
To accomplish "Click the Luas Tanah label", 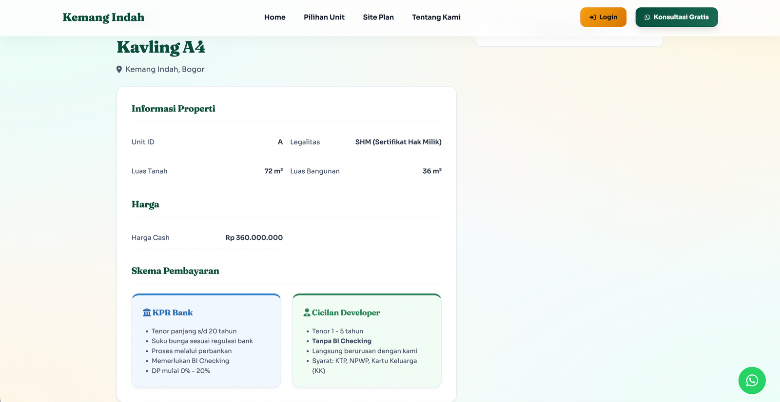I will pos(150,171).
